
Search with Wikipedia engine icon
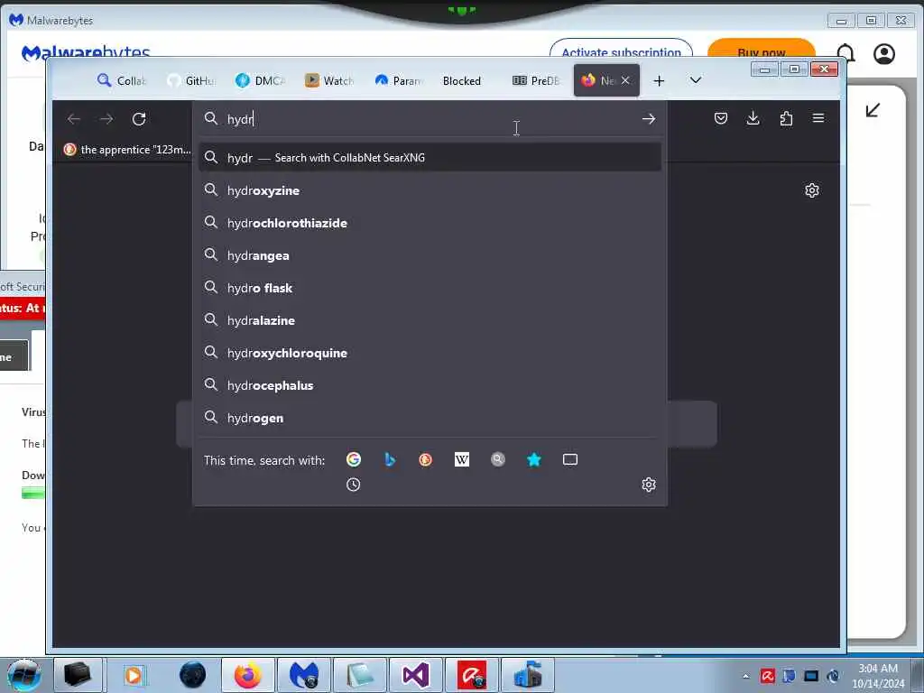pos(462,459)
